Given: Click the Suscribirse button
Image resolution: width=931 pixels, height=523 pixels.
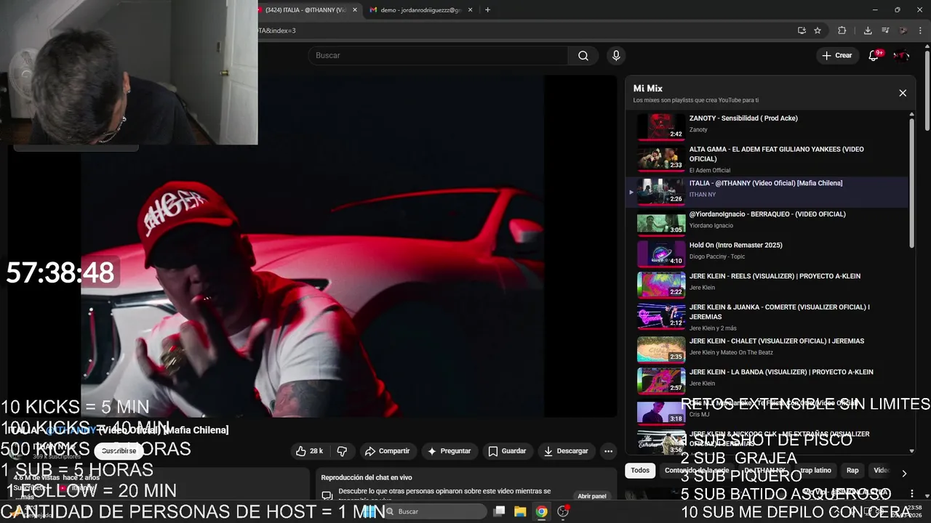Looking at the screenshot, I should [x=119, y=451].
